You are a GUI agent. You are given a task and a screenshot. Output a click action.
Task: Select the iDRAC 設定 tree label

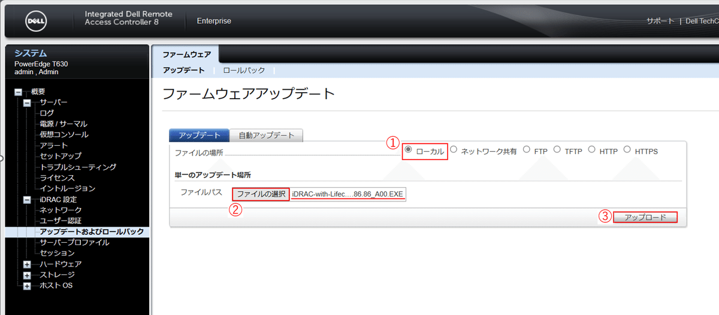(x=58, y=200)
